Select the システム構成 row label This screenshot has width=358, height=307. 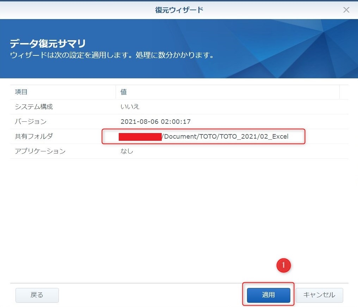(34, 107)
